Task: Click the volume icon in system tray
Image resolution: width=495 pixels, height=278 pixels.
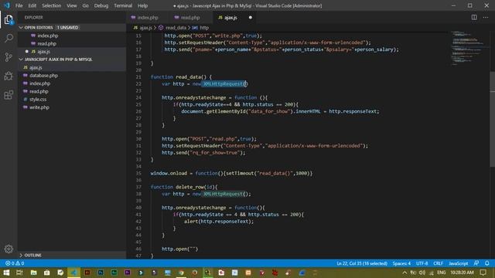Action: click(422, 273)
